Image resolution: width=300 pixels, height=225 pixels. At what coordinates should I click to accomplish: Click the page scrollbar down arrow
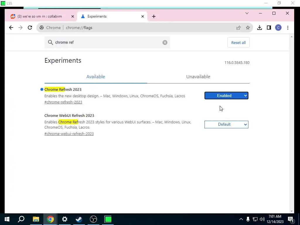tap(292, 211)
